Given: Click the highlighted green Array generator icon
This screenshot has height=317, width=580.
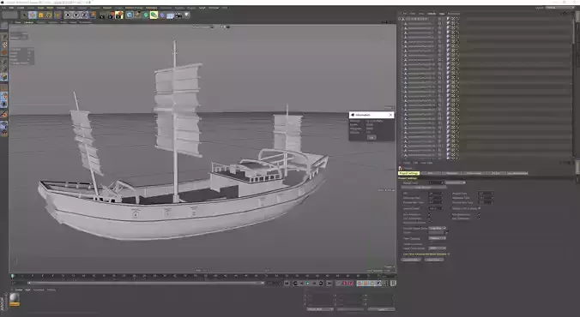Looking at the screenshot, I should pyautogui.click(x=154, y=15).
